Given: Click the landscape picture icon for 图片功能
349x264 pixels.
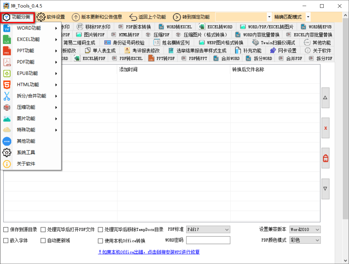Looking at the screenshot, I should coord(7,119).
